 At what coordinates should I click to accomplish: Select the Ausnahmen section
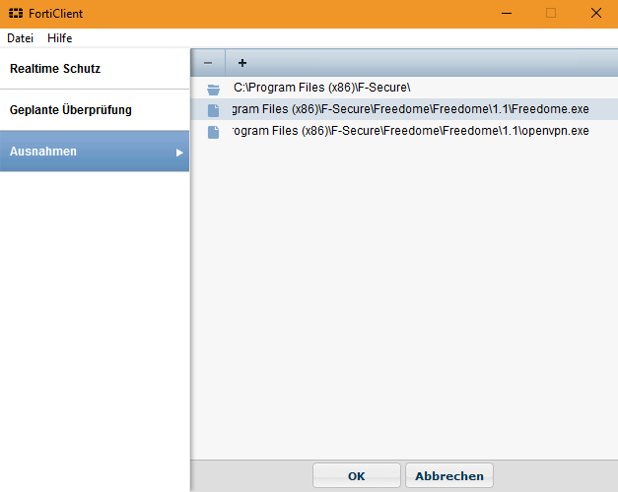[x=95, y=152]
